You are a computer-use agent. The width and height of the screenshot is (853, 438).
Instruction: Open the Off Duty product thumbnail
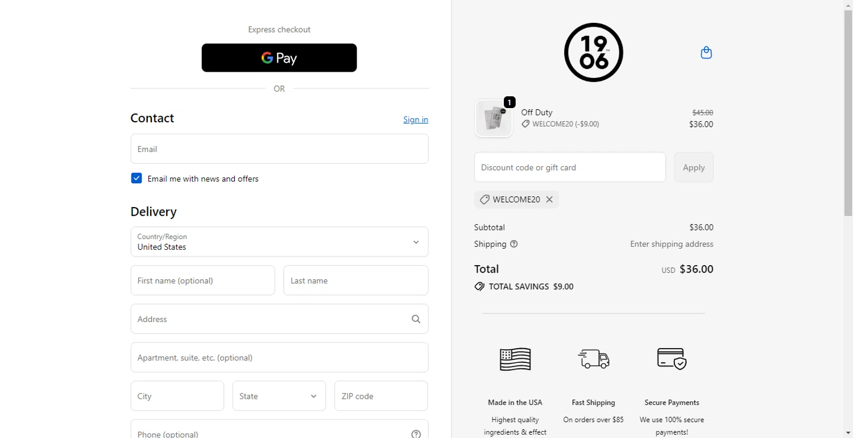pos(494,119)
